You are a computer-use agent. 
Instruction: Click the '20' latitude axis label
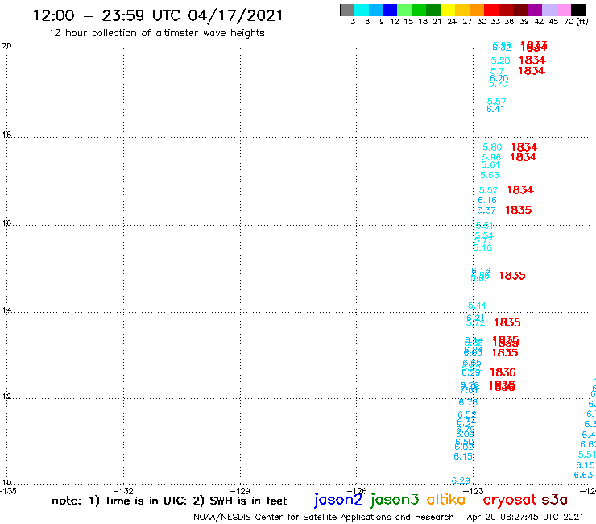[x=6, y=46]
